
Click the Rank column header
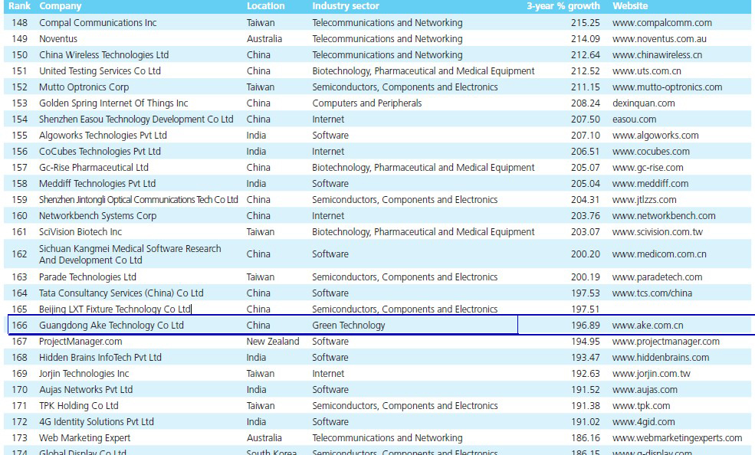(x=19, y=6)
